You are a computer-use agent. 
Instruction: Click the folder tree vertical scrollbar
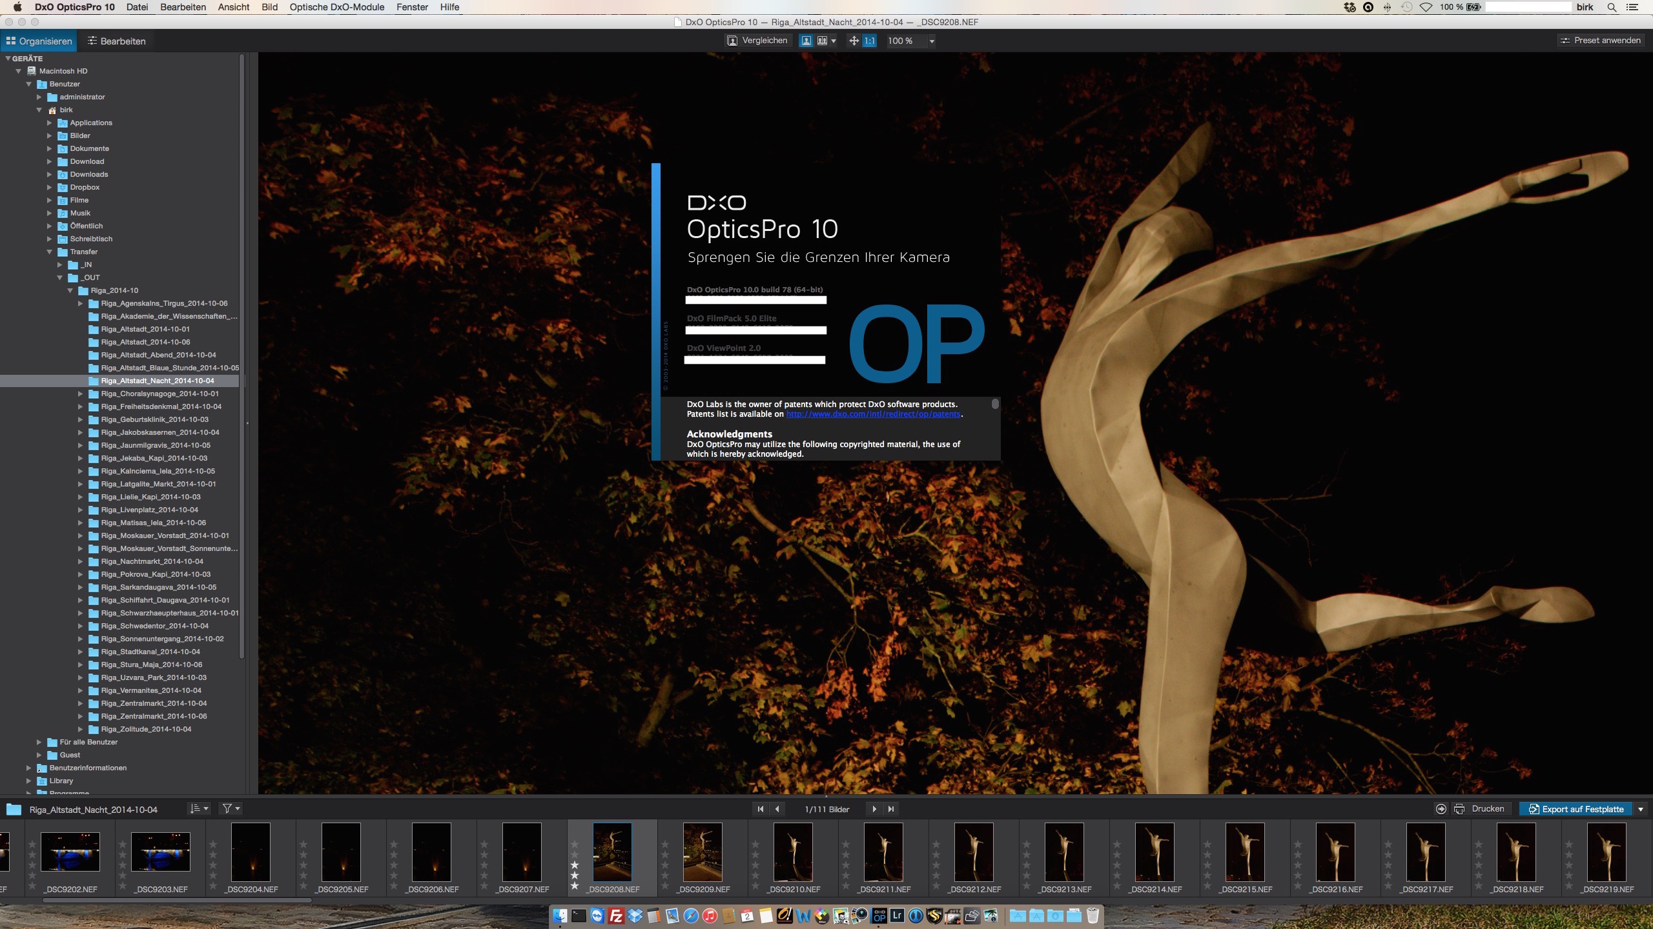point(242,355)
